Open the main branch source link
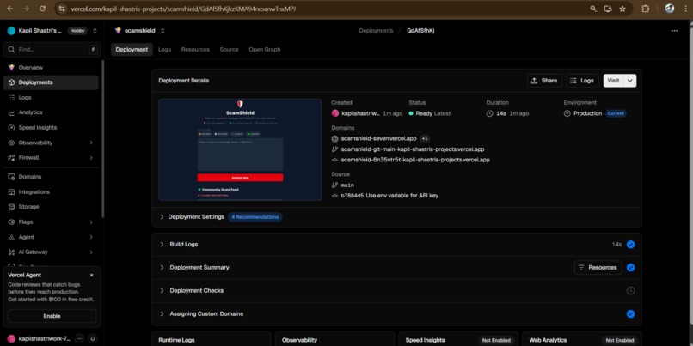 tap(347, 185)
